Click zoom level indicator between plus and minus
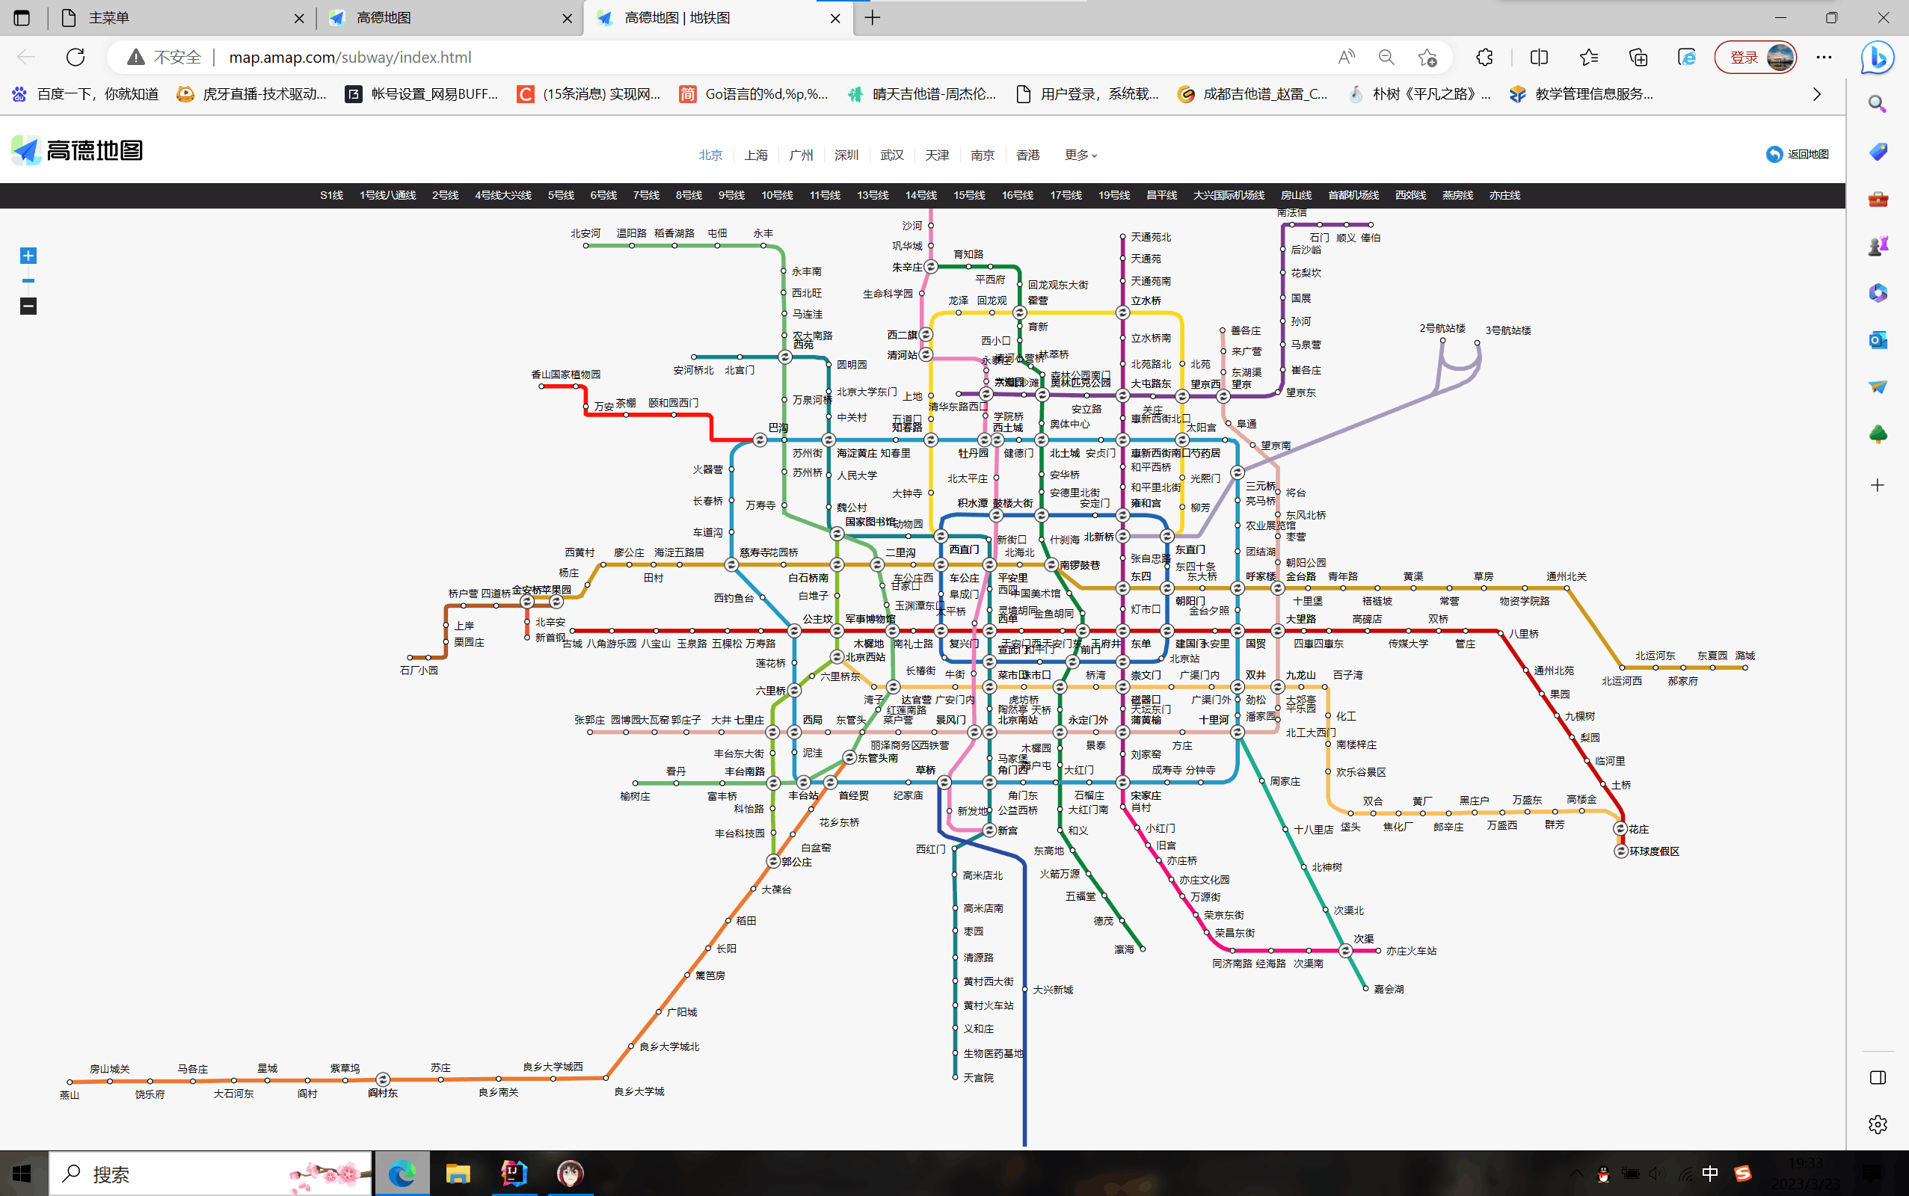 point(28,281)
